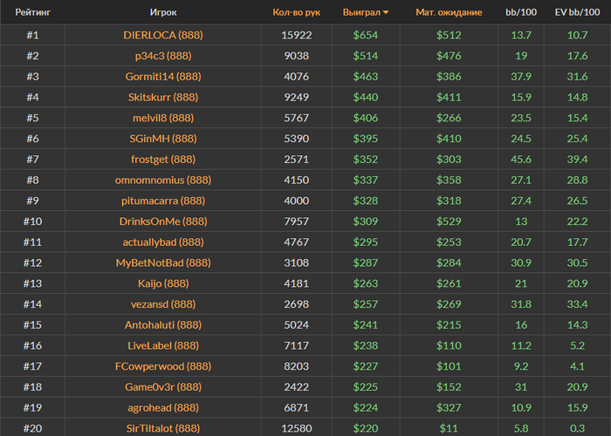The height and width of the screenshot is (436, 611).
Task: Select expectation value $327
Action: [449, 407]
